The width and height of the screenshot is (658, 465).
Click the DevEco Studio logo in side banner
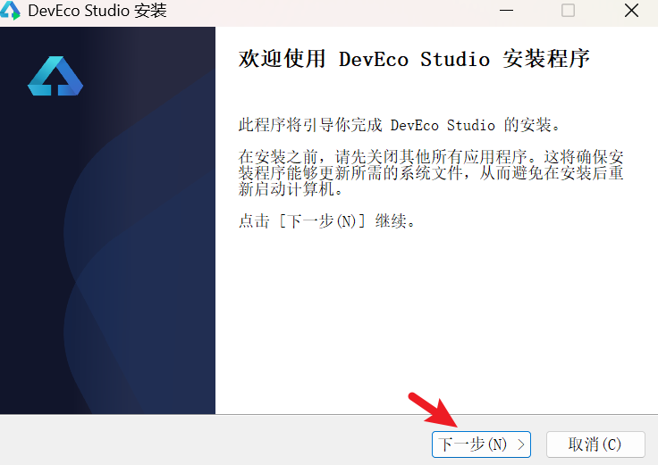(55, 76)
